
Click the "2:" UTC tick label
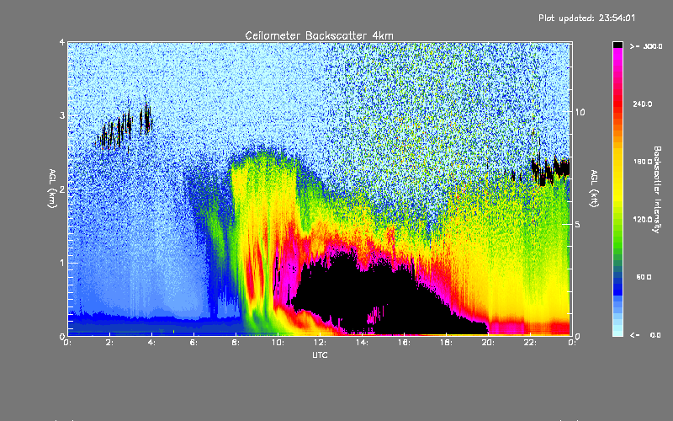(x=110, y=343)
